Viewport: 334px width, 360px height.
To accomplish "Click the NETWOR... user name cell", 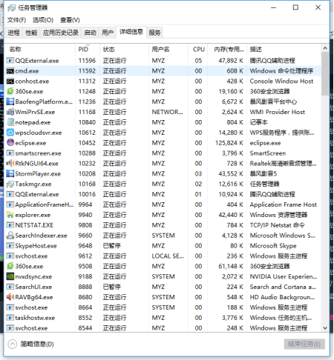I will [168, 112].
